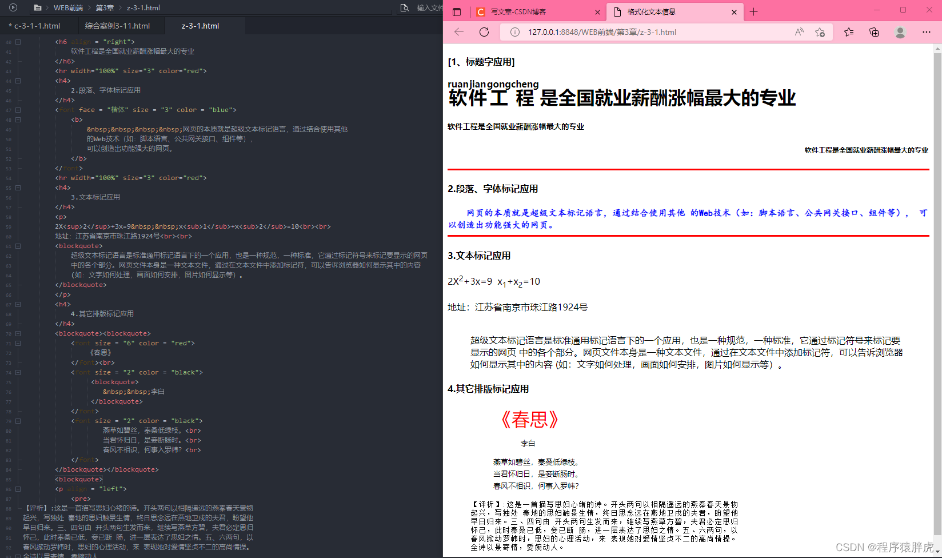Click 第3章 in the editor breadcrumb
Viewport: 942px width, 558px height.
105,8
